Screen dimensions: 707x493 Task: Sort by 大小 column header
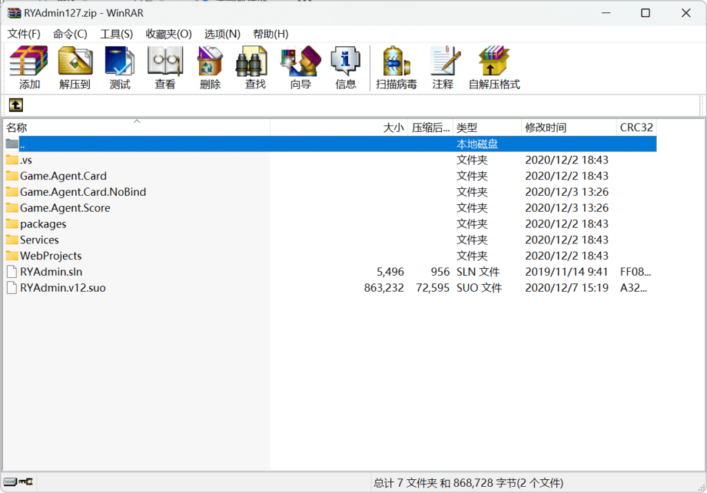[393, 128]
